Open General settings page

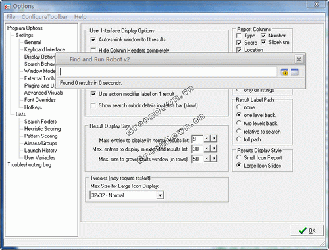click(x=33, y=42)
